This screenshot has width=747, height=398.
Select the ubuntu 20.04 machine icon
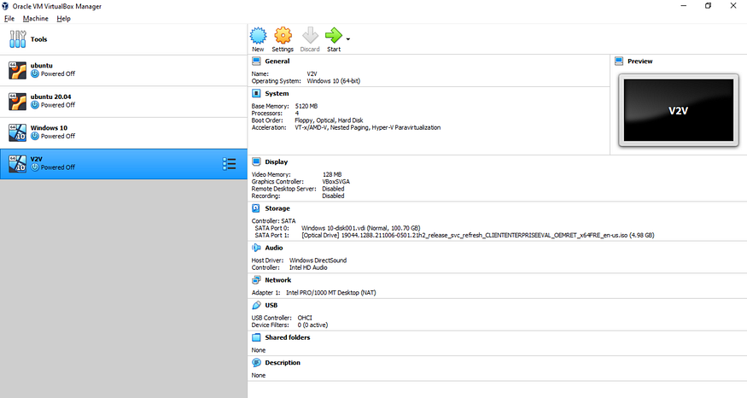(x=18, y=102)
